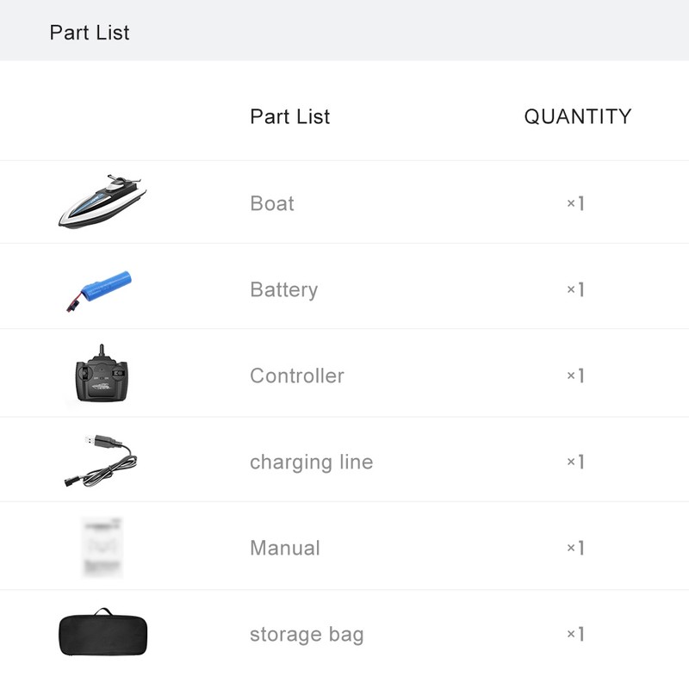
Task: Click the "Part List" header title
Action: click(90, 33)
